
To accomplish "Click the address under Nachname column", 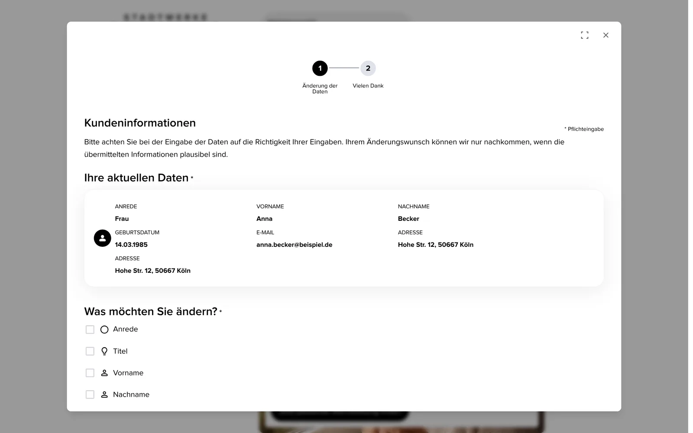I will [436, 245].
